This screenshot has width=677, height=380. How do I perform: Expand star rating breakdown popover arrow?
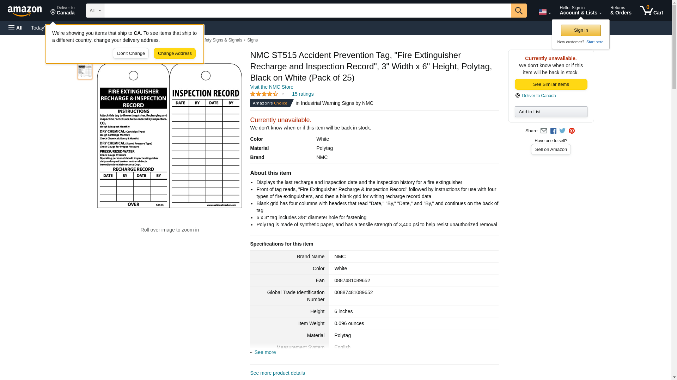(x=283, y=94)
